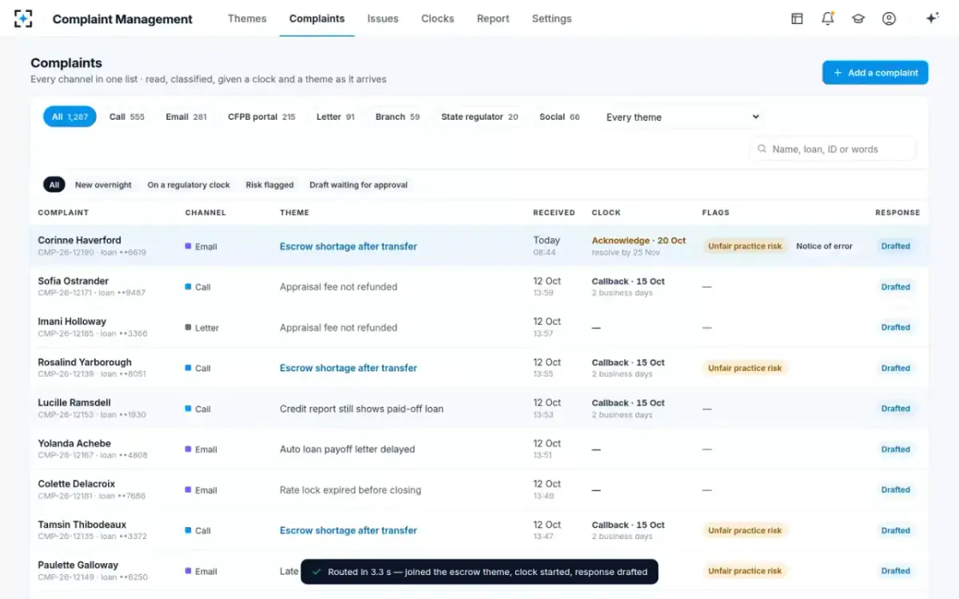
Task: Click the CLOCK column header
Action: [x=606, y=212]
